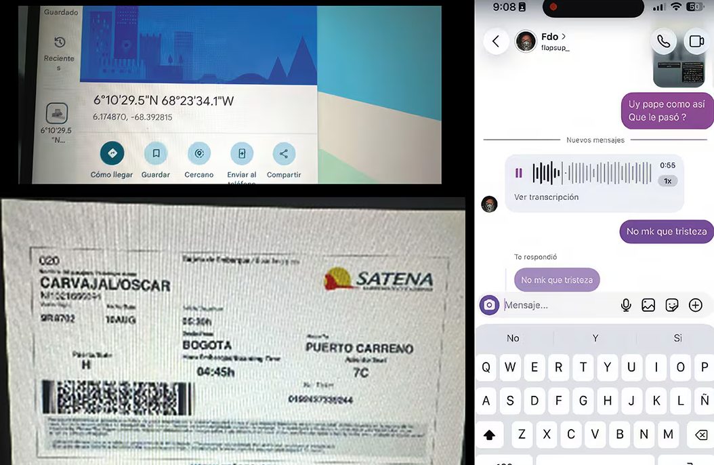Start a voice call with Fdo
The image size is (714, 465).
tap(663, 41)
